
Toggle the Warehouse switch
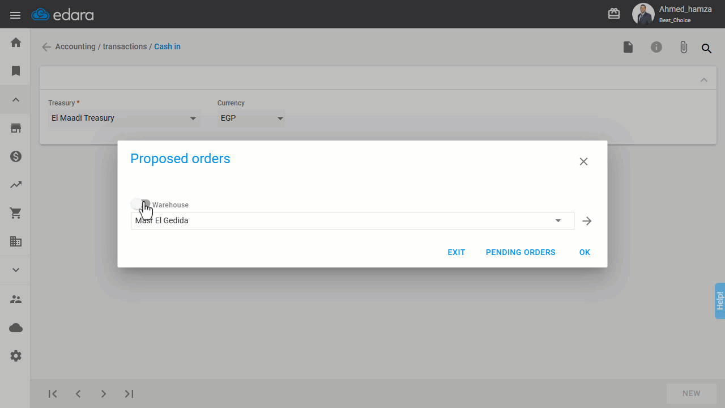140,204
